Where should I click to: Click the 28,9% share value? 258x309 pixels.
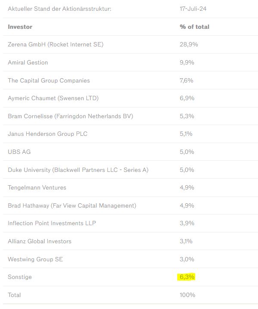tap(189, 45)
